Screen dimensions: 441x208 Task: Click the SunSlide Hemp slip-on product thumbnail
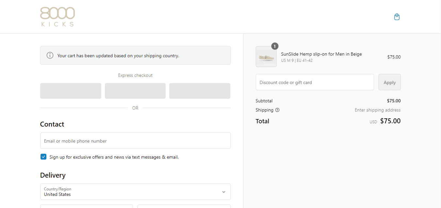[266, 57]
